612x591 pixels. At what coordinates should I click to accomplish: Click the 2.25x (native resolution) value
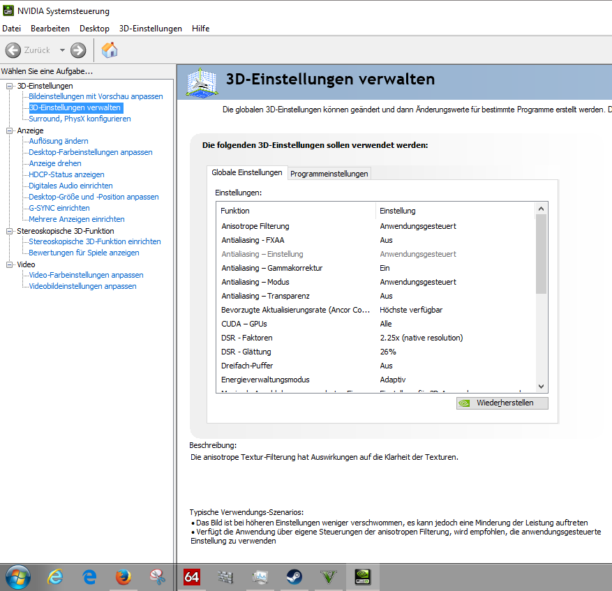coord(421,338)
